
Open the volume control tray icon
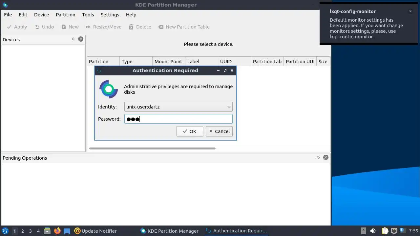pos(373,231)
